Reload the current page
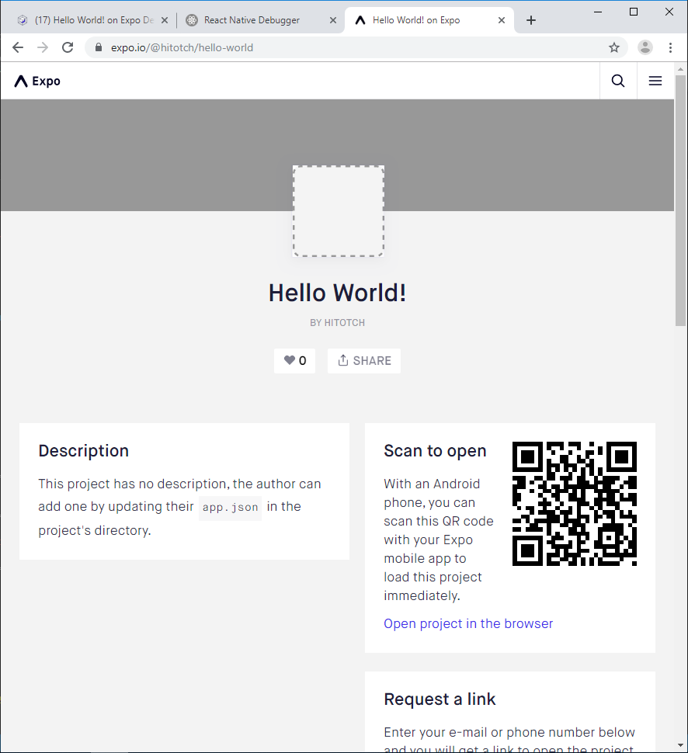Image resolution: width=688 pixels, height=753 pixels. (68, 47)
